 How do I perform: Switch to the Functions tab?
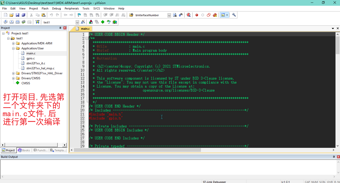tap(40, 150)
